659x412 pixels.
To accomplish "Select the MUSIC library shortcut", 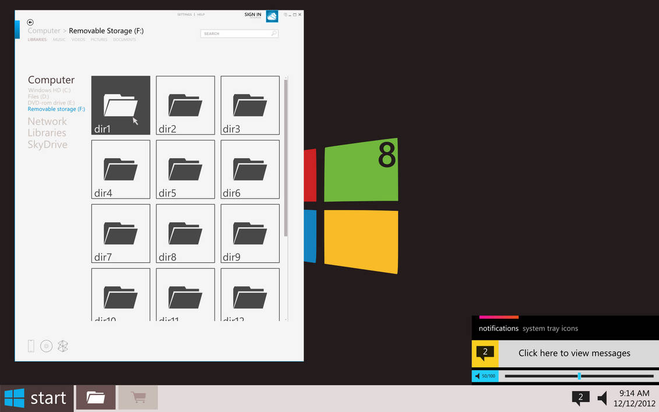I will (59, 40).
